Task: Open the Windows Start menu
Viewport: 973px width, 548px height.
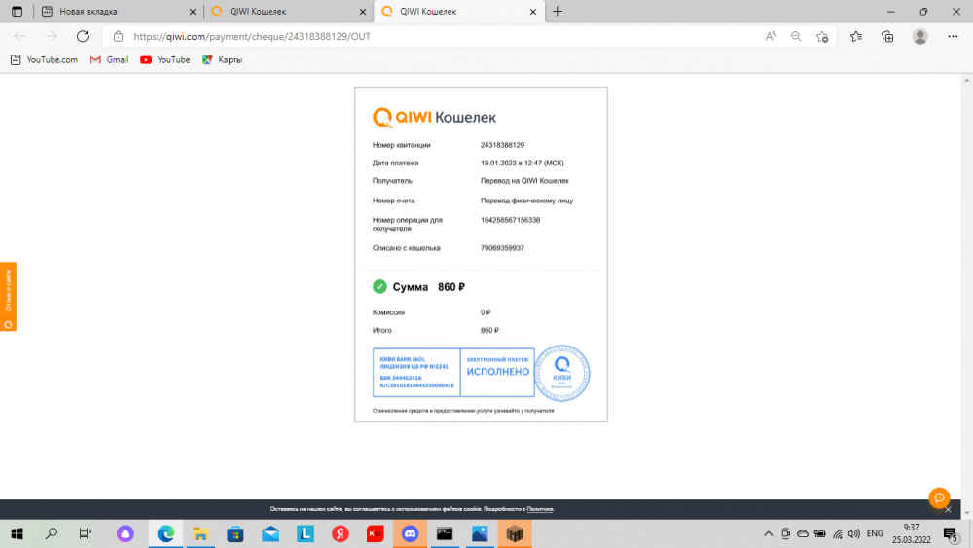Action: point(17,533)
